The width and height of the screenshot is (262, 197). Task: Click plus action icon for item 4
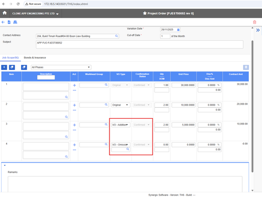pyautogui.click(x=74, y=145)
